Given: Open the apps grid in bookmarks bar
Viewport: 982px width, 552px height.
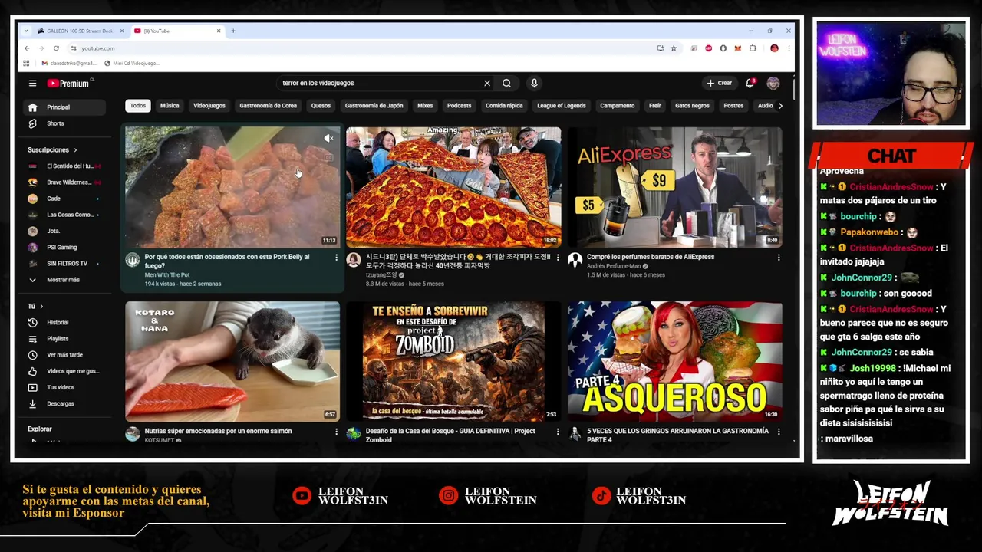Looking at the screenshot, I should pyautogui.click(x=26, y=63).
